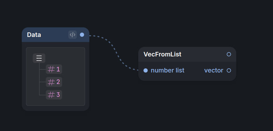Click the "number list" input label
This screenshot has height=131, width=273.
pyautogui.click(x=168, y=70)
